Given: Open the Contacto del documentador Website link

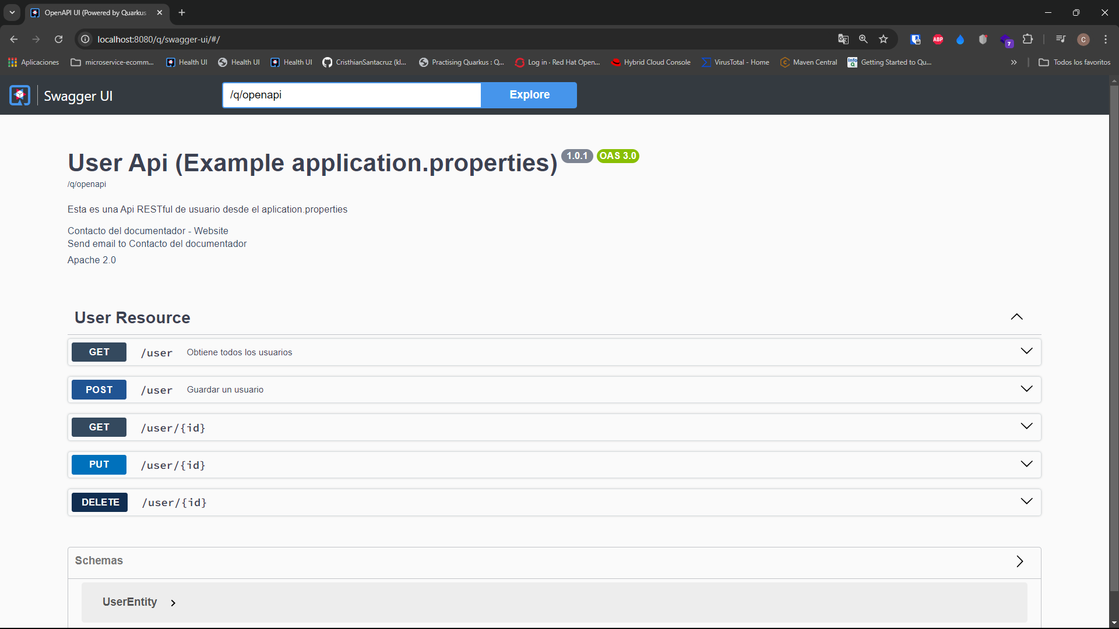Looking at the screenshot, I should click(x=147, y=231).
